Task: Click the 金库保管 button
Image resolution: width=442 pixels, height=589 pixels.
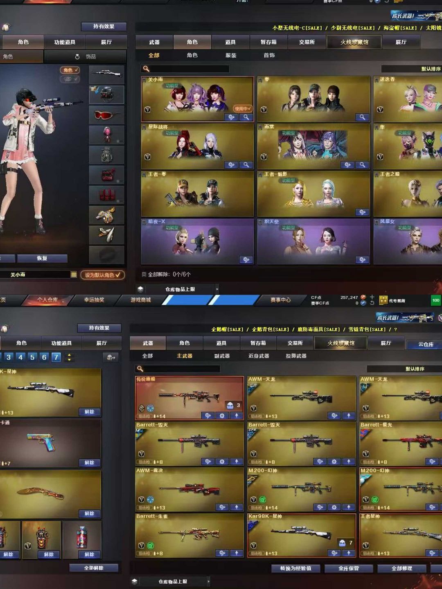Action: [349, 568]
